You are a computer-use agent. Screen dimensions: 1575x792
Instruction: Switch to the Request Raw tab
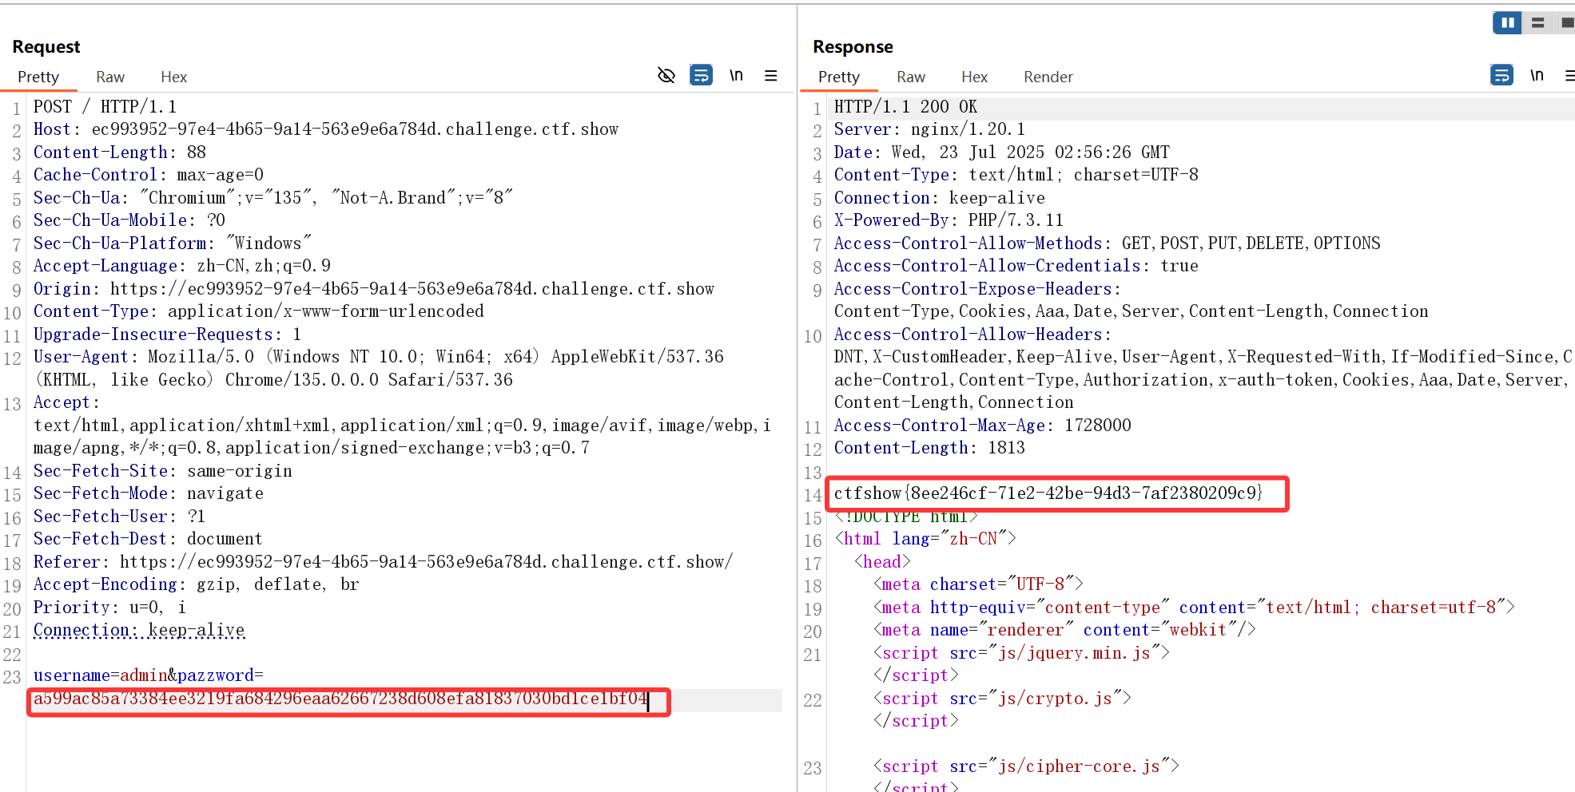[x=110, y=77]
